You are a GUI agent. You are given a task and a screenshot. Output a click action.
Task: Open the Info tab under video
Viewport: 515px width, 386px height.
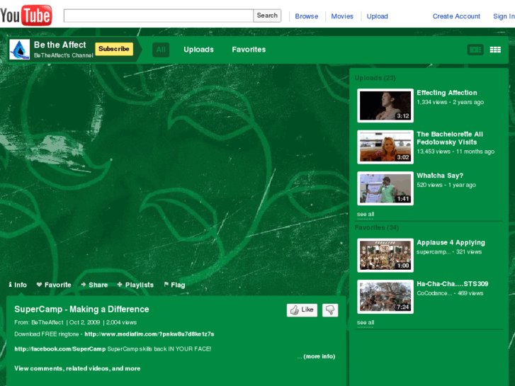pyautogui.click(x=18, y=285)
